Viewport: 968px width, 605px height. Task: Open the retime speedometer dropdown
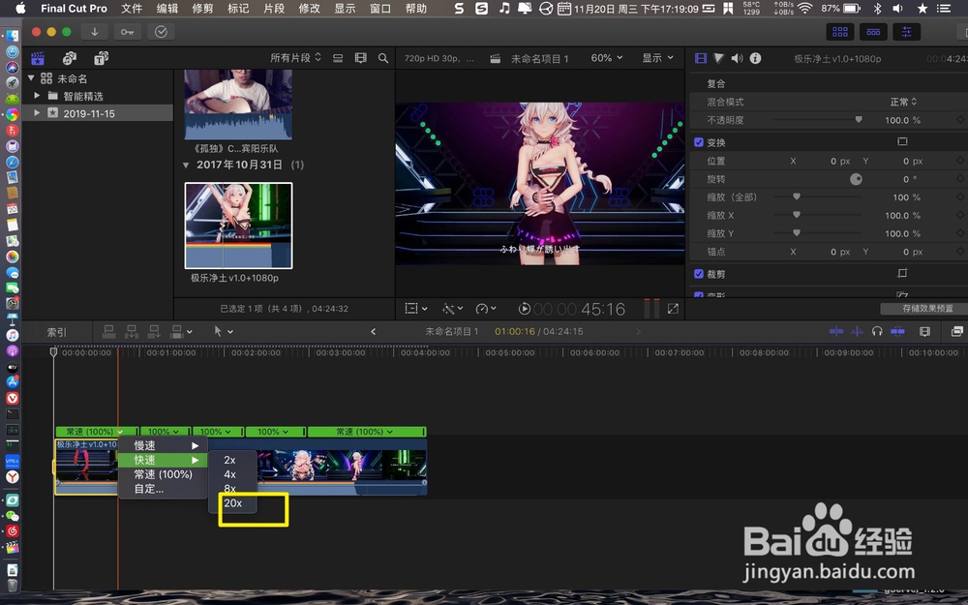(x=486, y=308)
